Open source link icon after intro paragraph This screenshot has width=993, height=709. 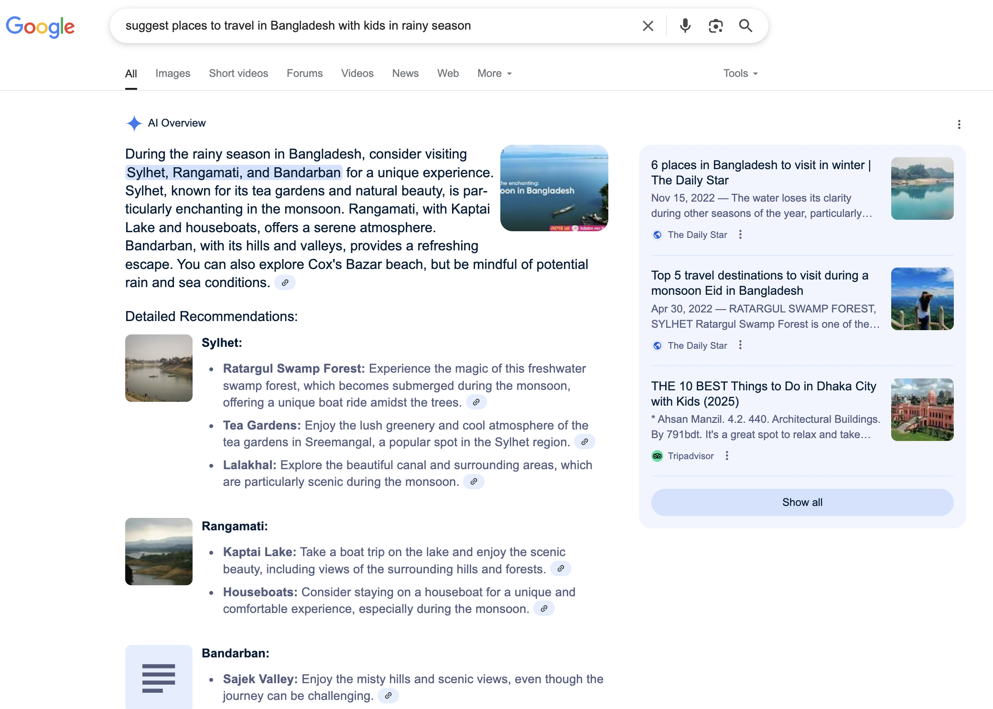coord(285,283)
